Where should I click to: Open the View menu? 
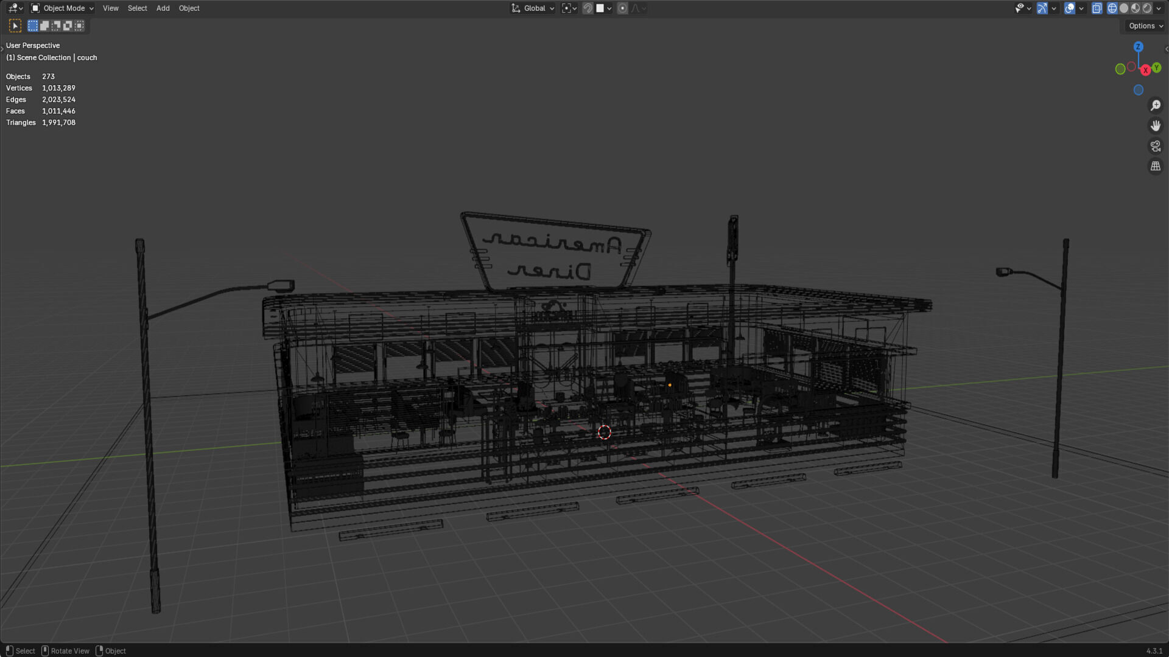click(x=110, y=9)
